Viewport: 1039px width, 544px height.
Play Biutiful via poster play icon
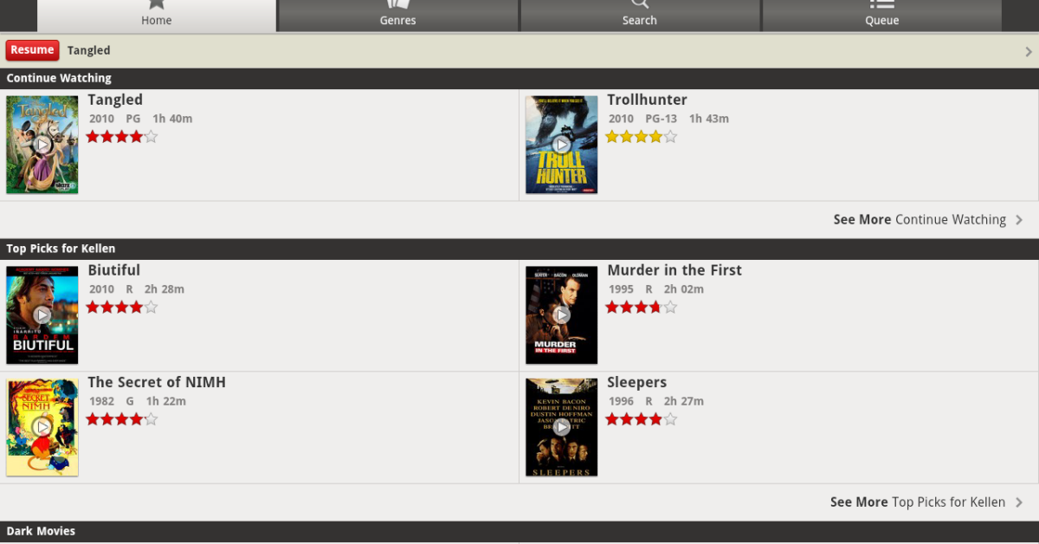[42, 315]
